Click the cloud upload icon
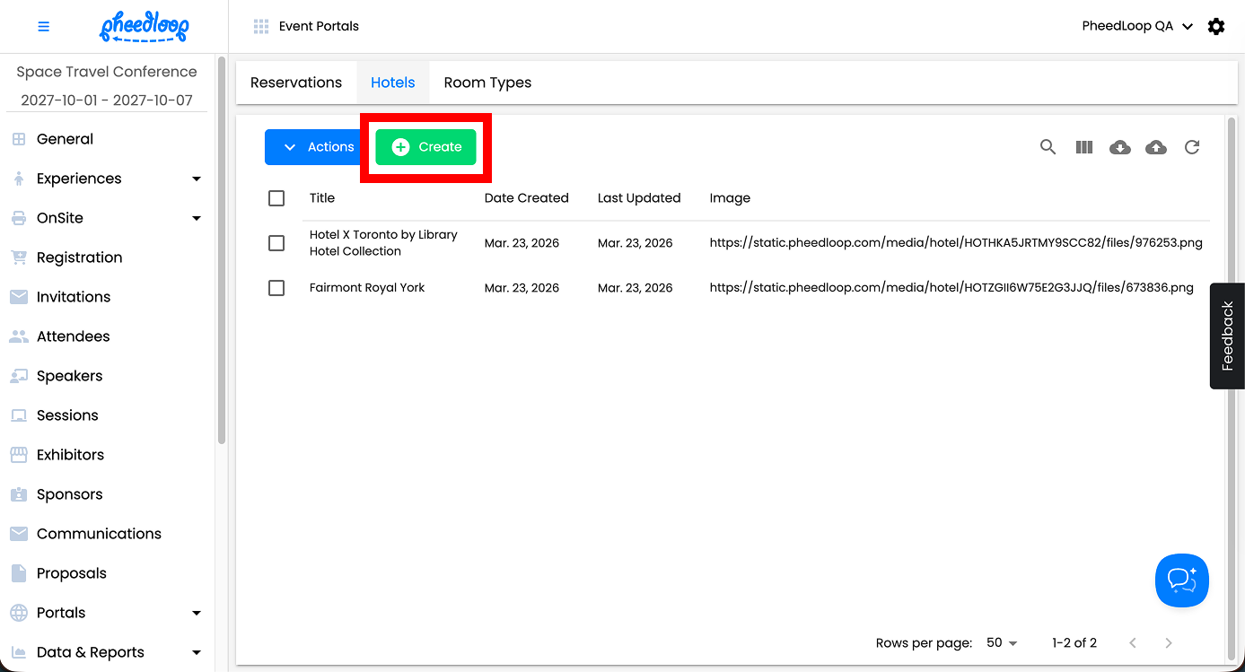Screen dimensions: 1245x672 1156,147
